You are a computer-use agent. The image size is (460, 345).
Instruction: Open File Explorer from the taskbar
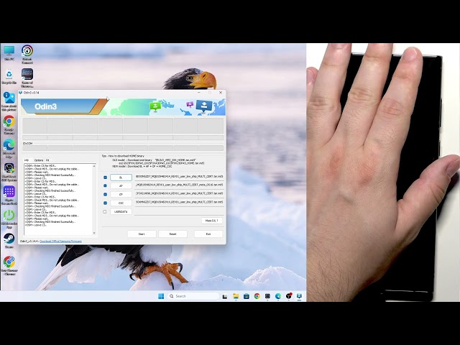[236, 296]
